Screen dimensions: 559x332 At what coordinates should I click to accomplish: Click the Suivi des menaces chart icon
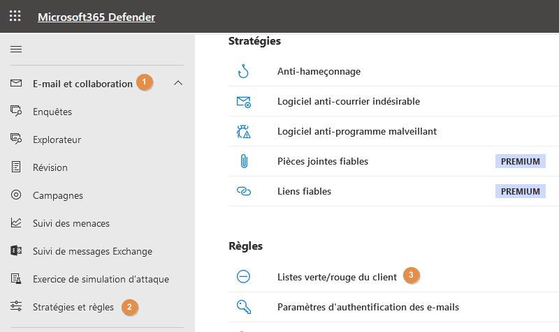(x=16, y=222)
